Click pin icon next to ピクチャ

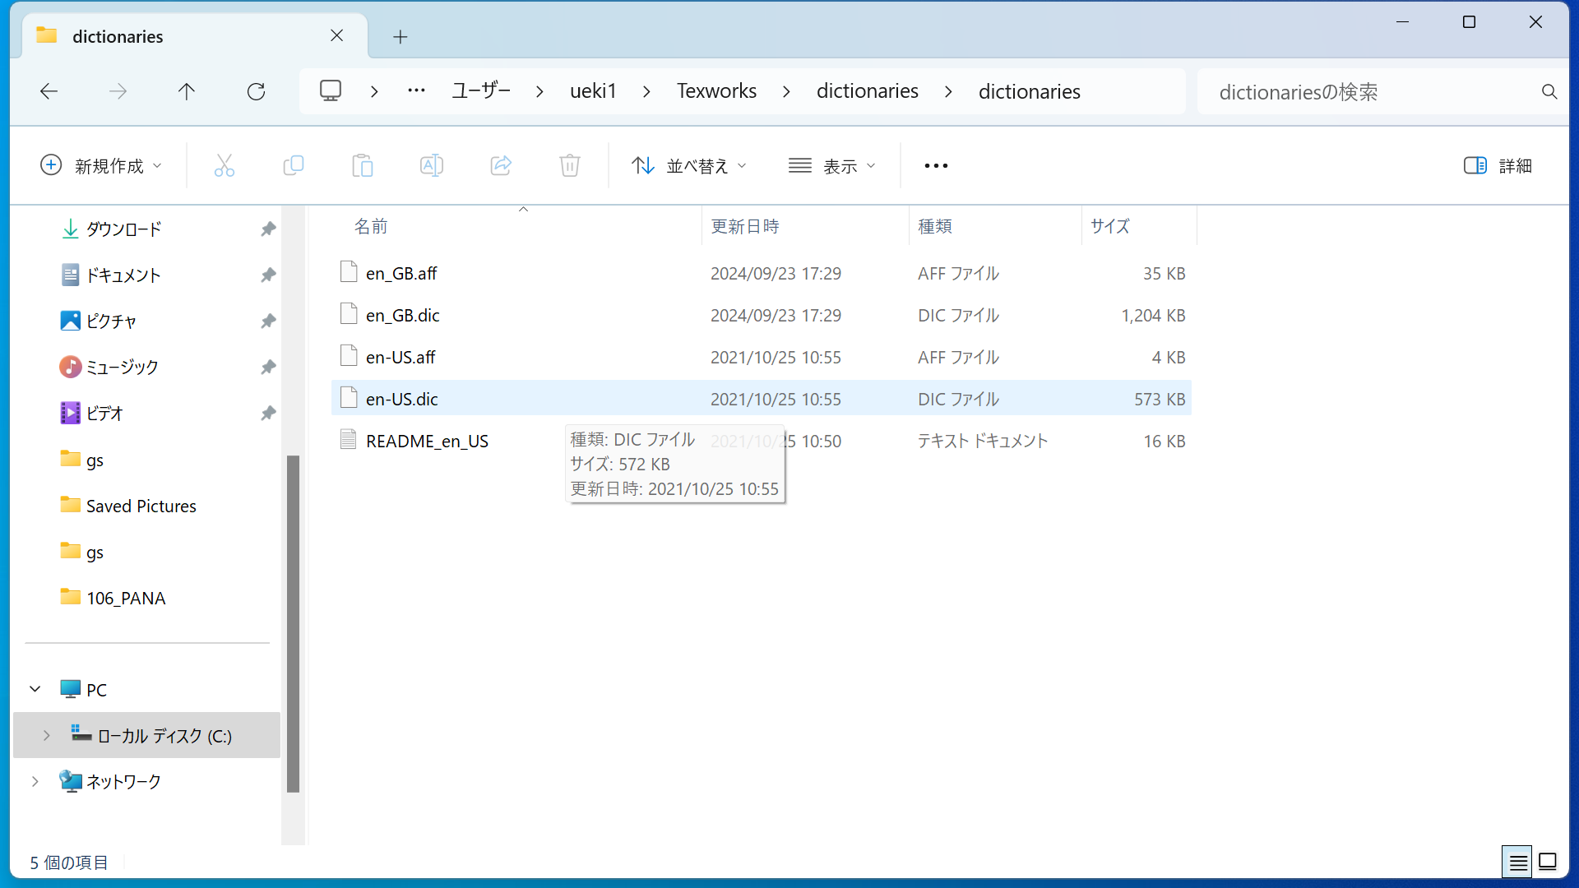pos(268,321)
